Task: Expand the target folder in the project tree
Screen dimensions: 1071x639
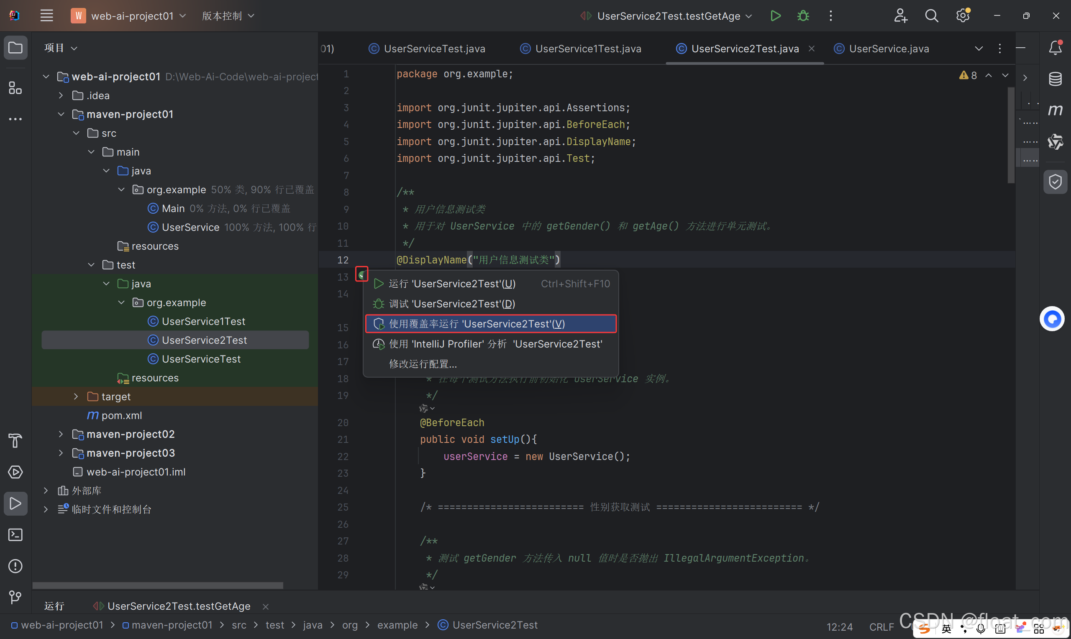Action: pyautogui.click(x=76, y=396)
